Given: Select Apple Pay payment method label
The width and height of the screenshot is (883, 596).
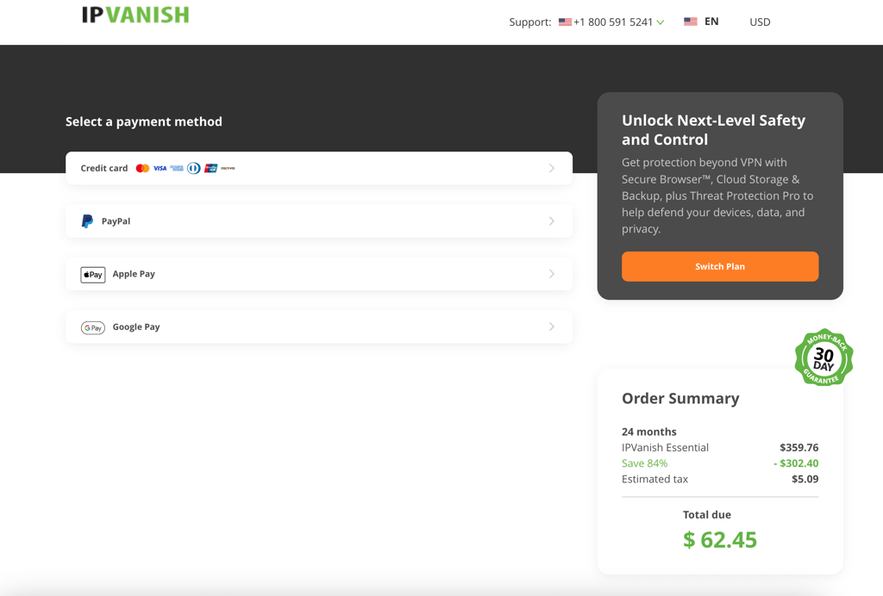Looking at the screenshot, I should [x=134, y=274].
